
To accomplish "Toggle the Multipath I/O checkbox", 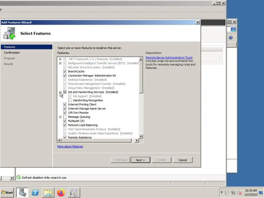I will [x=65, y=121].
